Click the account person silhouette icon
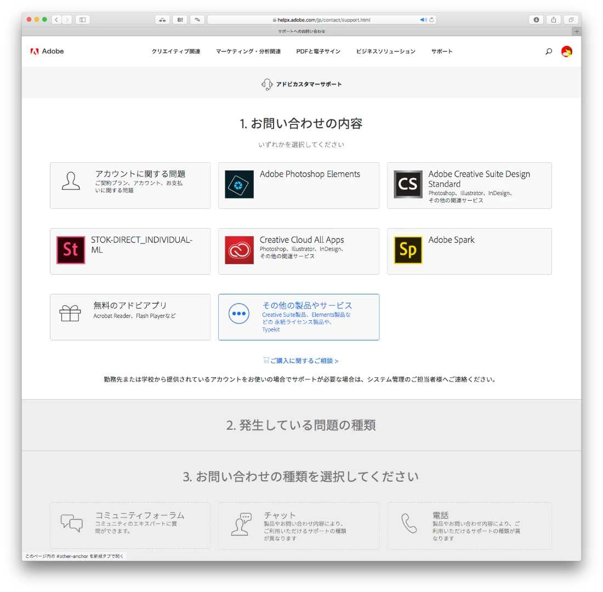 (71, 181)
